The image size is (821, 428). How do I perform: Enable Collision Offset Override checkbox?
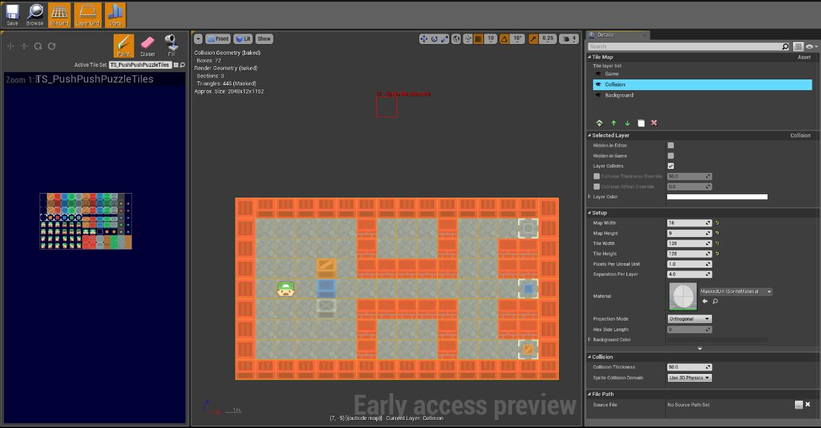(x=596, y=187)
